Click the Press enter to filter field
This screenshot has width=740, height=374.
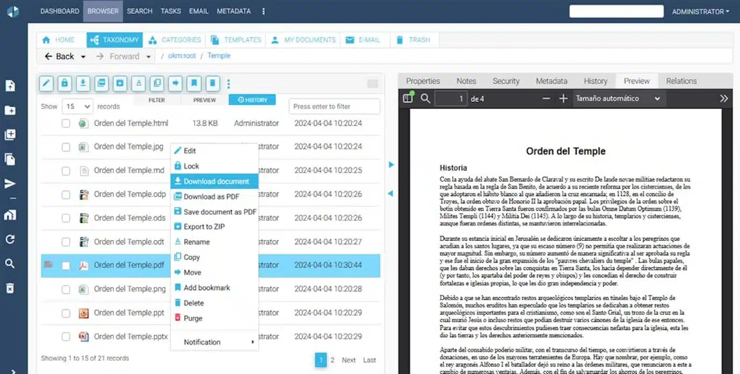click(334, 106)
